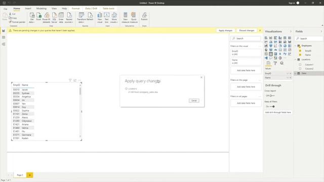Turn on the Cross-report toggle
Viewport: 324px width, 182px height.
(272, 96)
